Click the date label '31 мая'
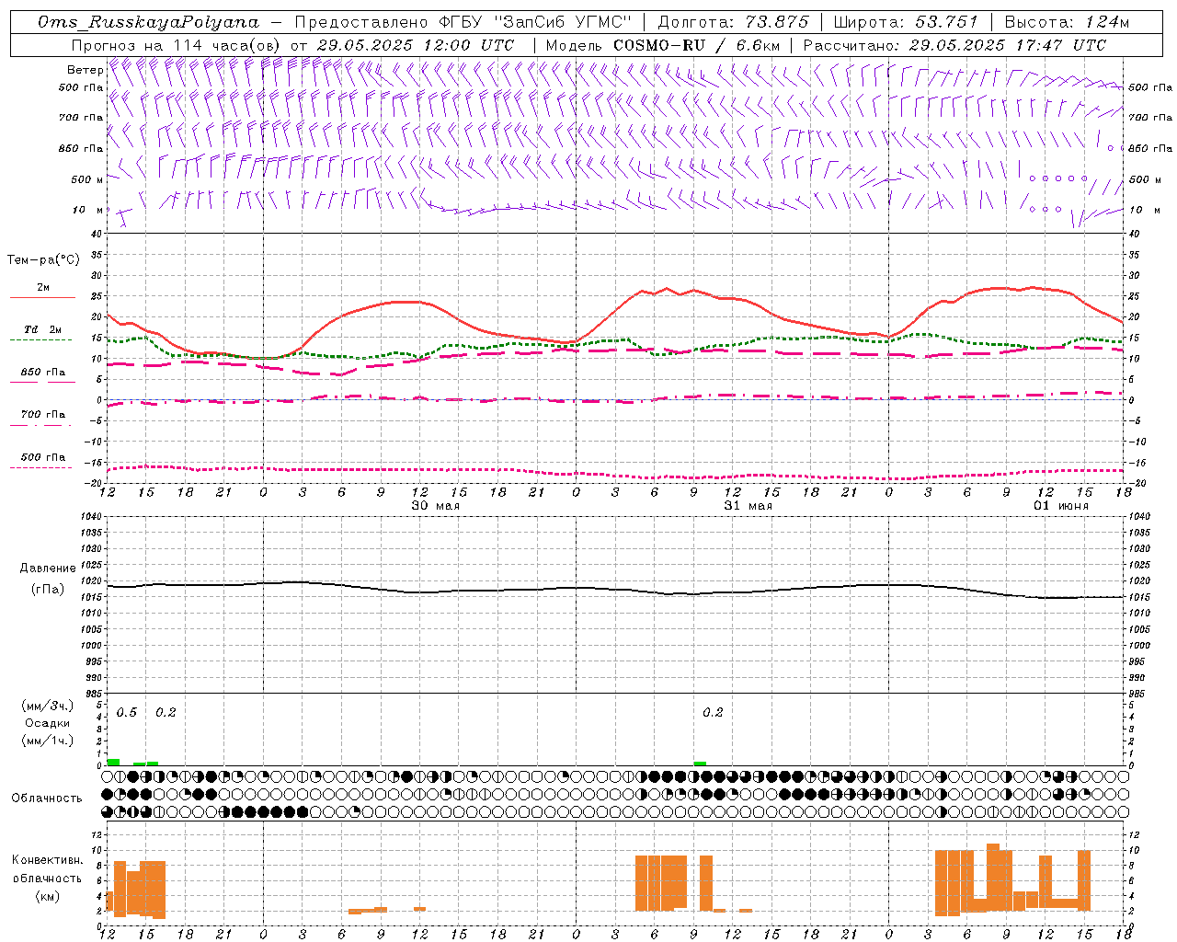 click(748, 505)
